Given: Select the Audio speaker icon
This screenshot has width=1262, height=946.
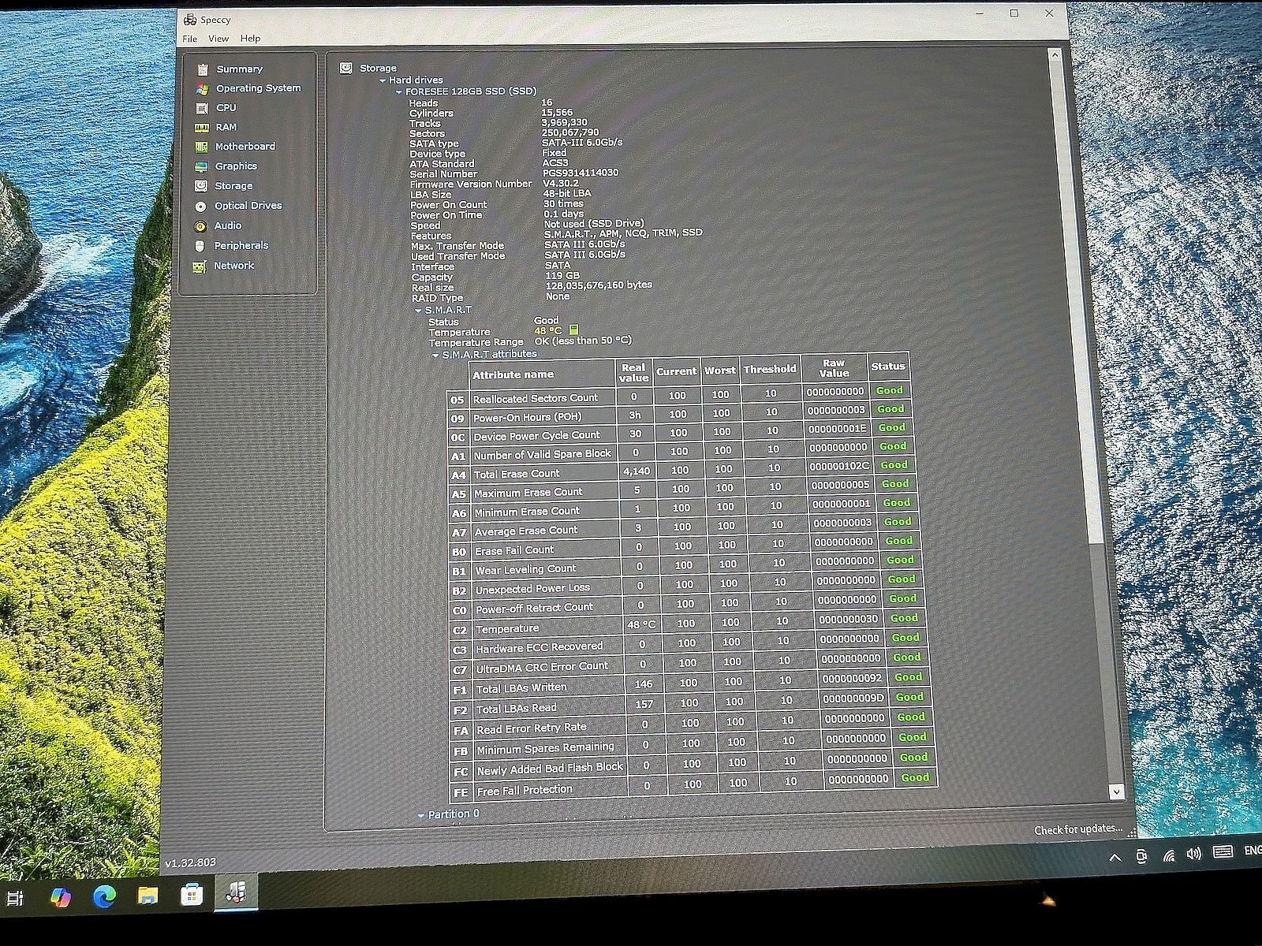Looking at the screenshot, I should point(200,226).
